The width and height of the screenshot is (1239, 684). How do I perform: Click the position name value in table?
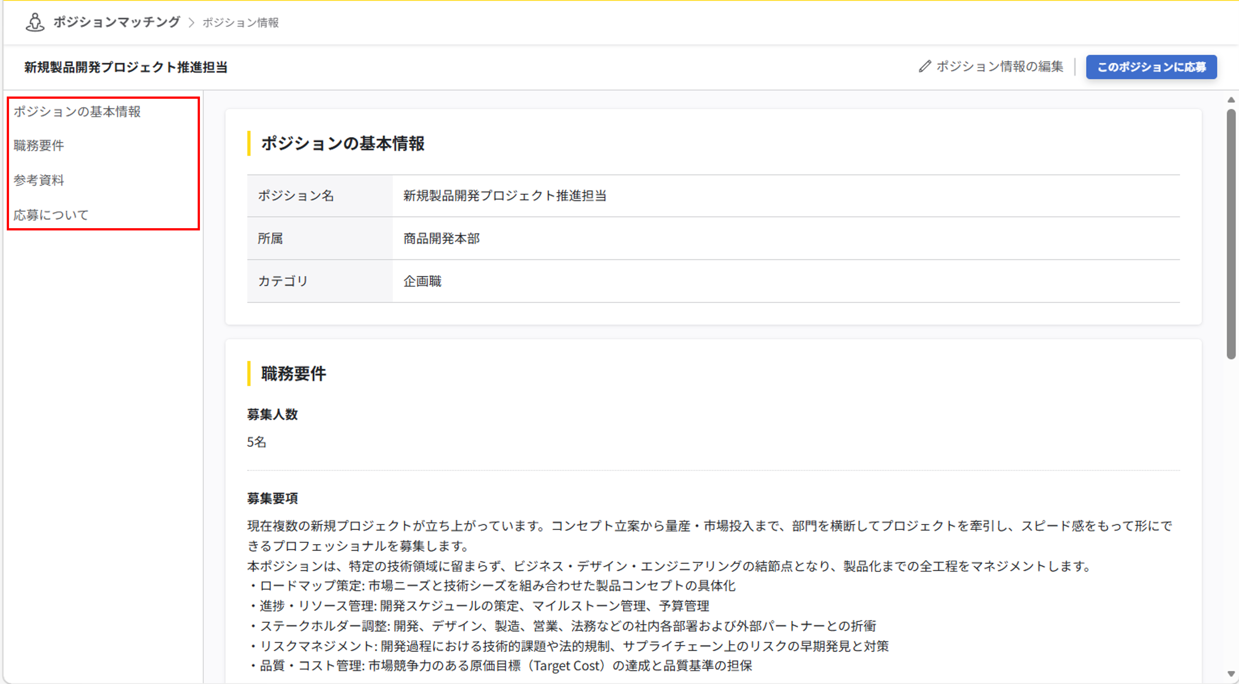coord(505,196)
